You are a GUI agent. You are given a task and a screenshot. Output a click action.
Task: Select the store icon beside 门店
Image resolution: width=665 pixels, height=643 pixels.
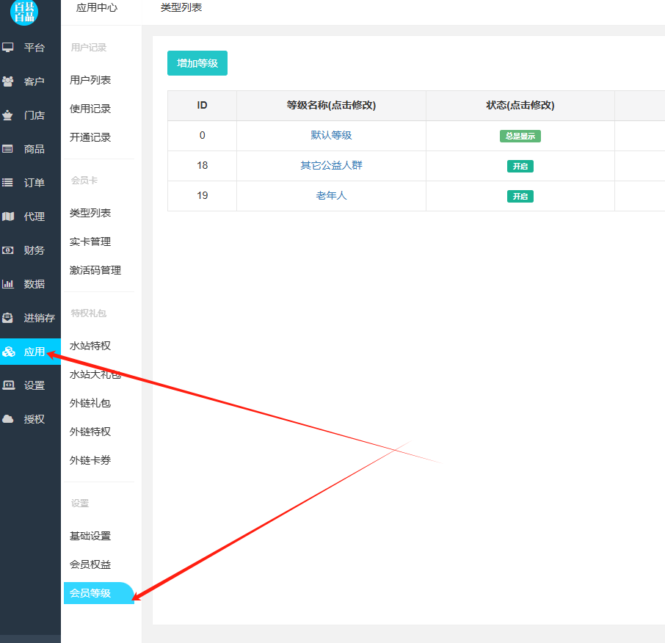point(8,115)
